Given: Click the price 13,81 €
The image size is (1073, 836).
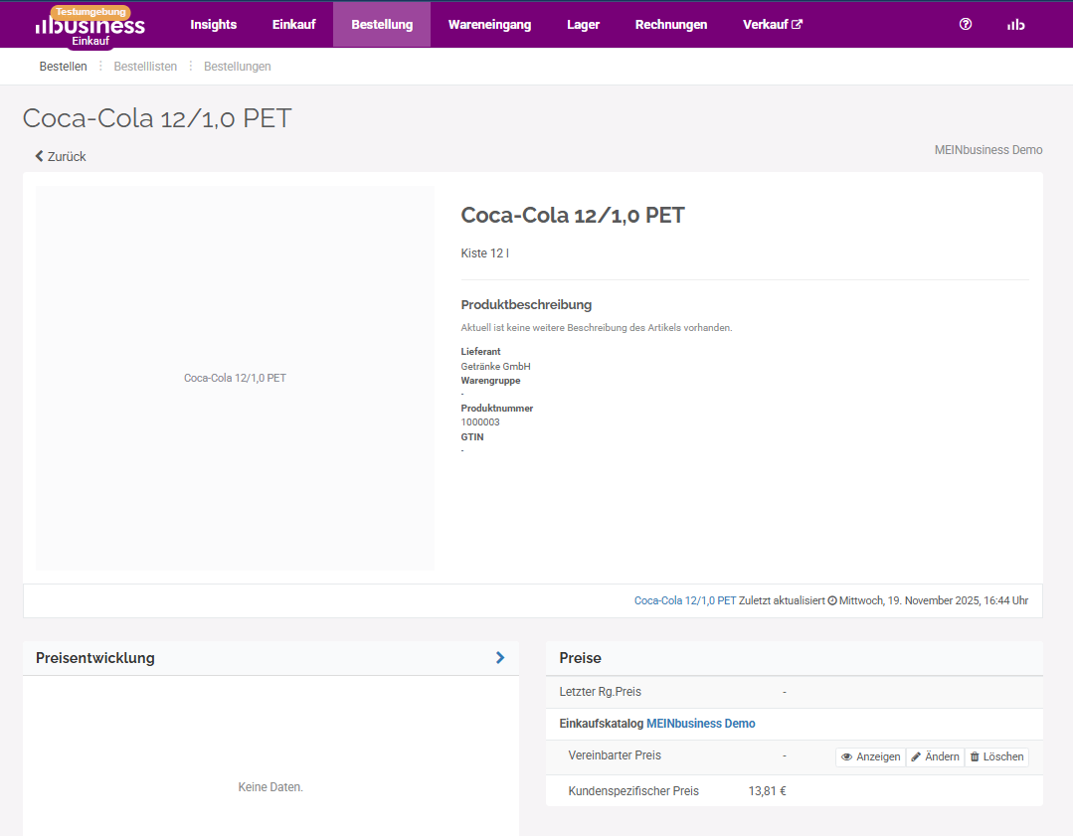Looking at the screenshot, I should click(x=767, y=791).
